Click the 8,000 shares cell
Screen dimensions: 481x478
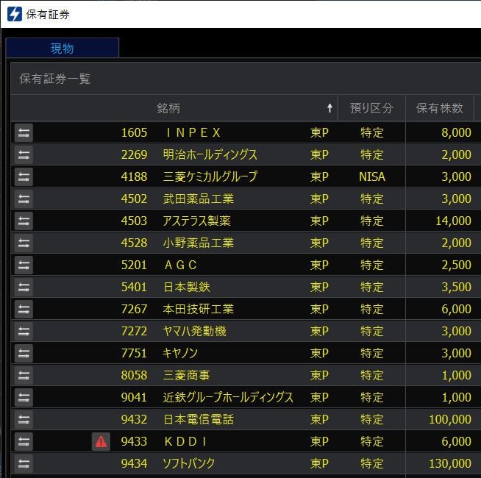tap(456, 133)
